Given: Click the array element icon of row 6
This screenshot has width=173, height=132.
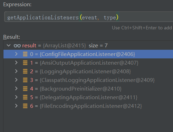Looking at the screenshot, I should pyautogui.click(x=25, y=106).
